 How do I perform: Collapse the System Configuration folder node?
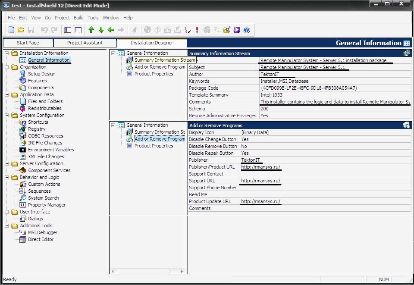[7, 115]
